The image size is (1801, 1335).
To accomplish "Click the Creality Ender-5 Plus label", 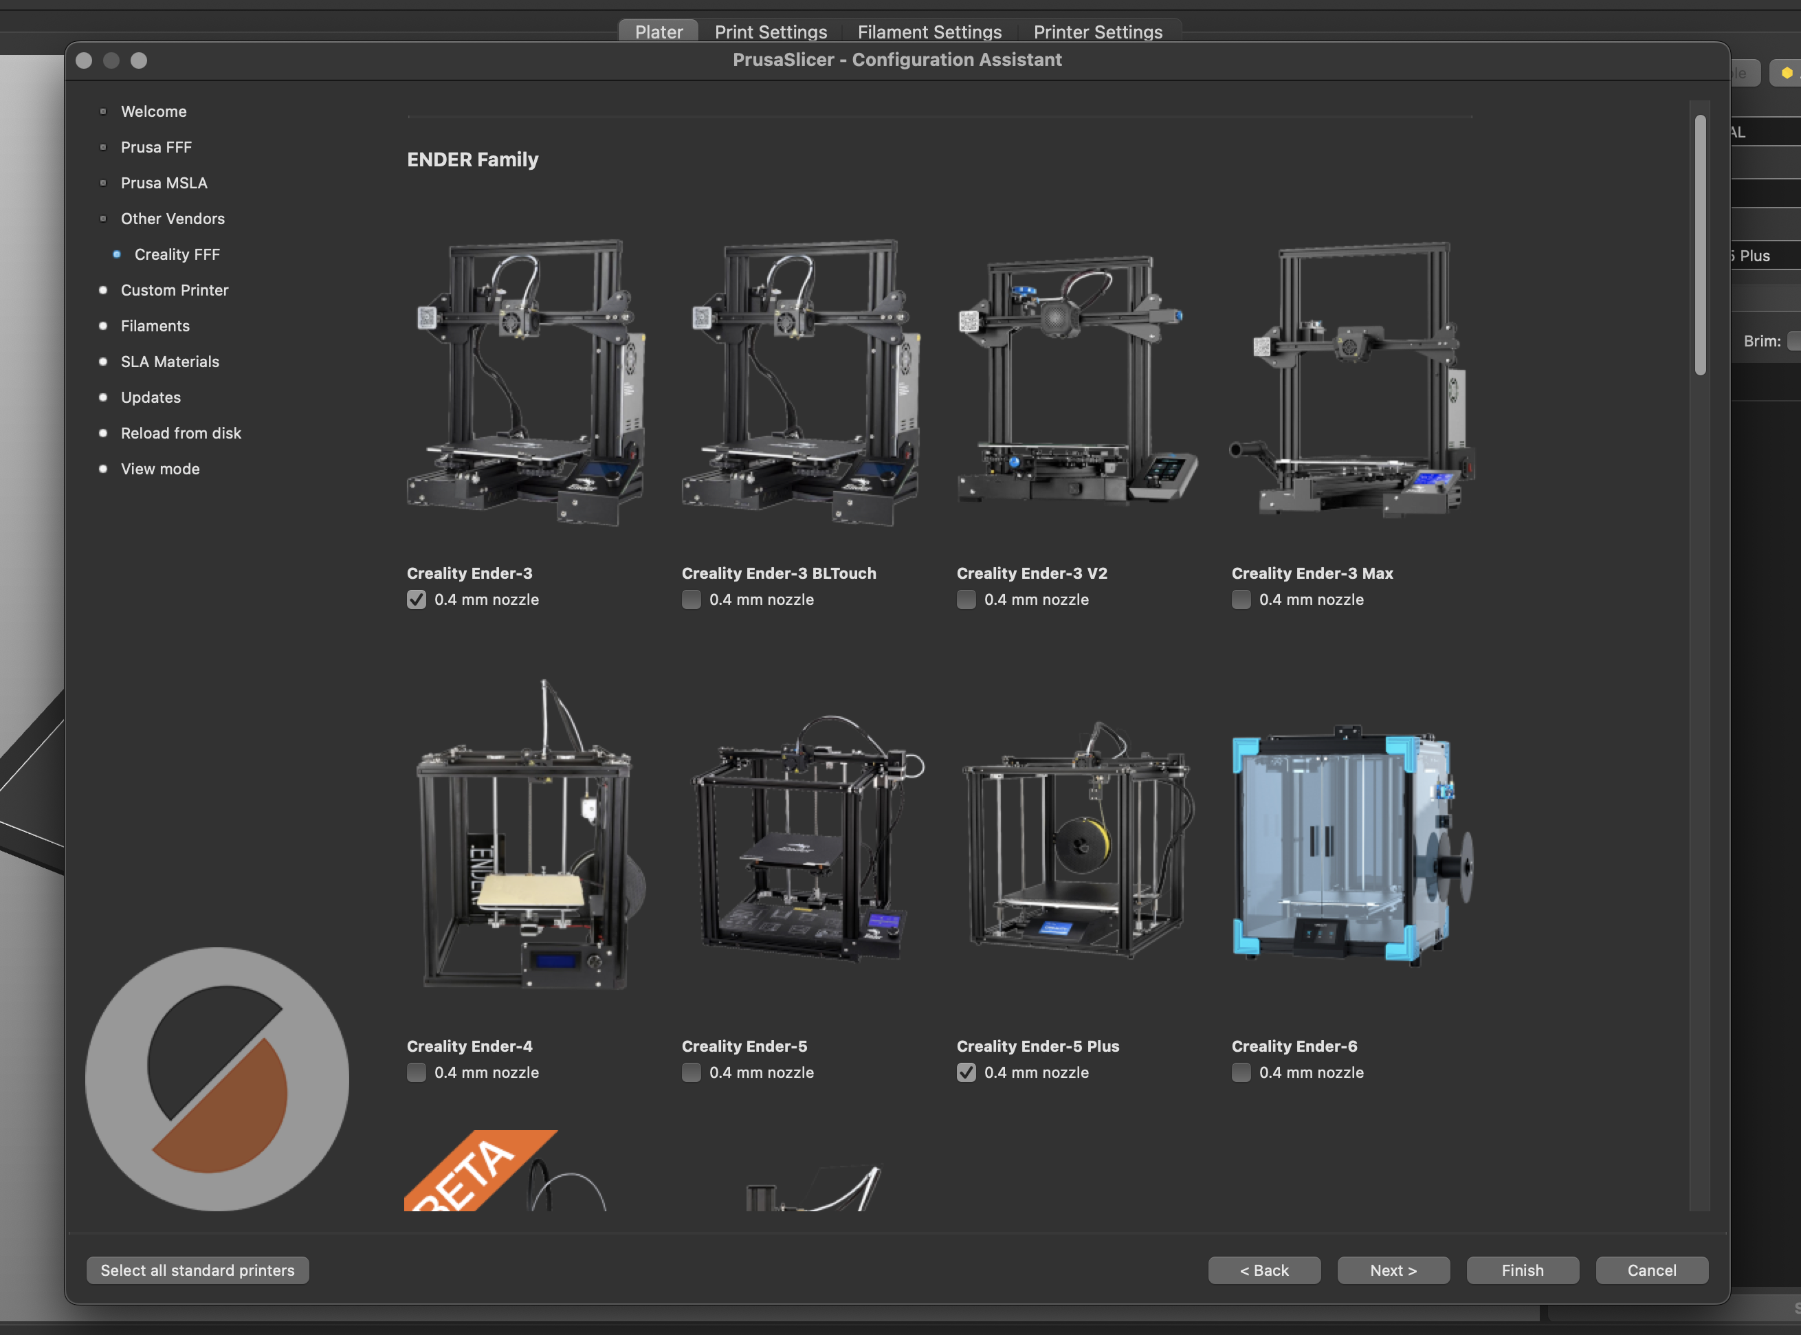I will pos(1037,1046).
